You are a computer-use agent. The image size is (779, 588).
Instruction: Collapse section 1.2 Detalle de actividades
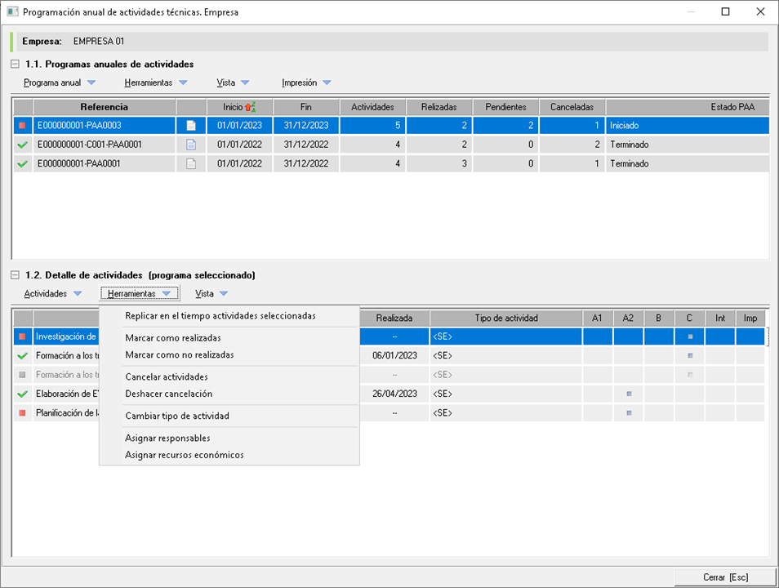tap(15, 275)
